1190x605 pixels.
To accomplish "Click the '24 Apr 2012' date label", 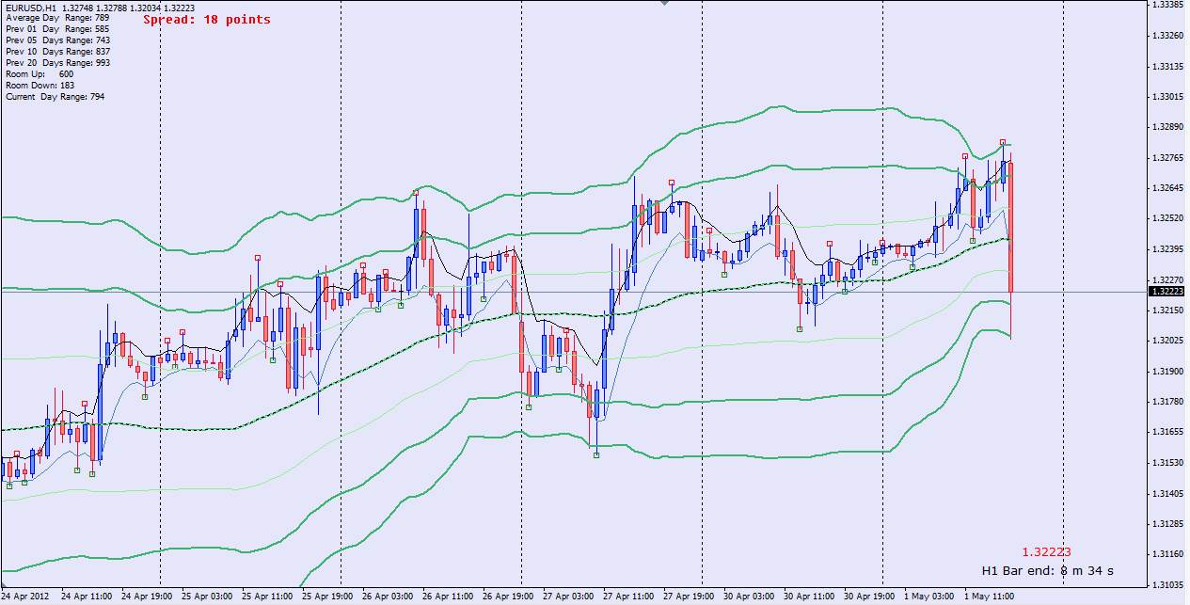I will (x=25, y=597).
